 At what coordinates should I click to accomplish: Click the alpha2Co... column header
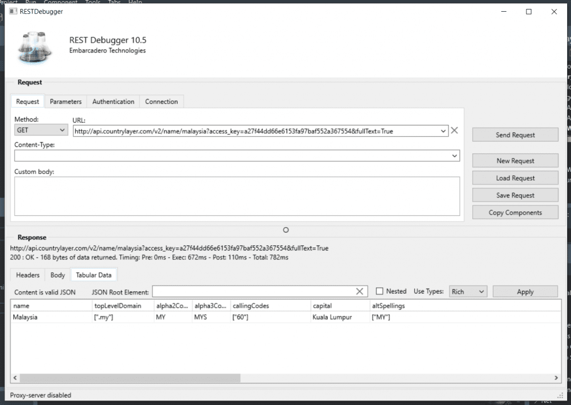click(173, 306)
